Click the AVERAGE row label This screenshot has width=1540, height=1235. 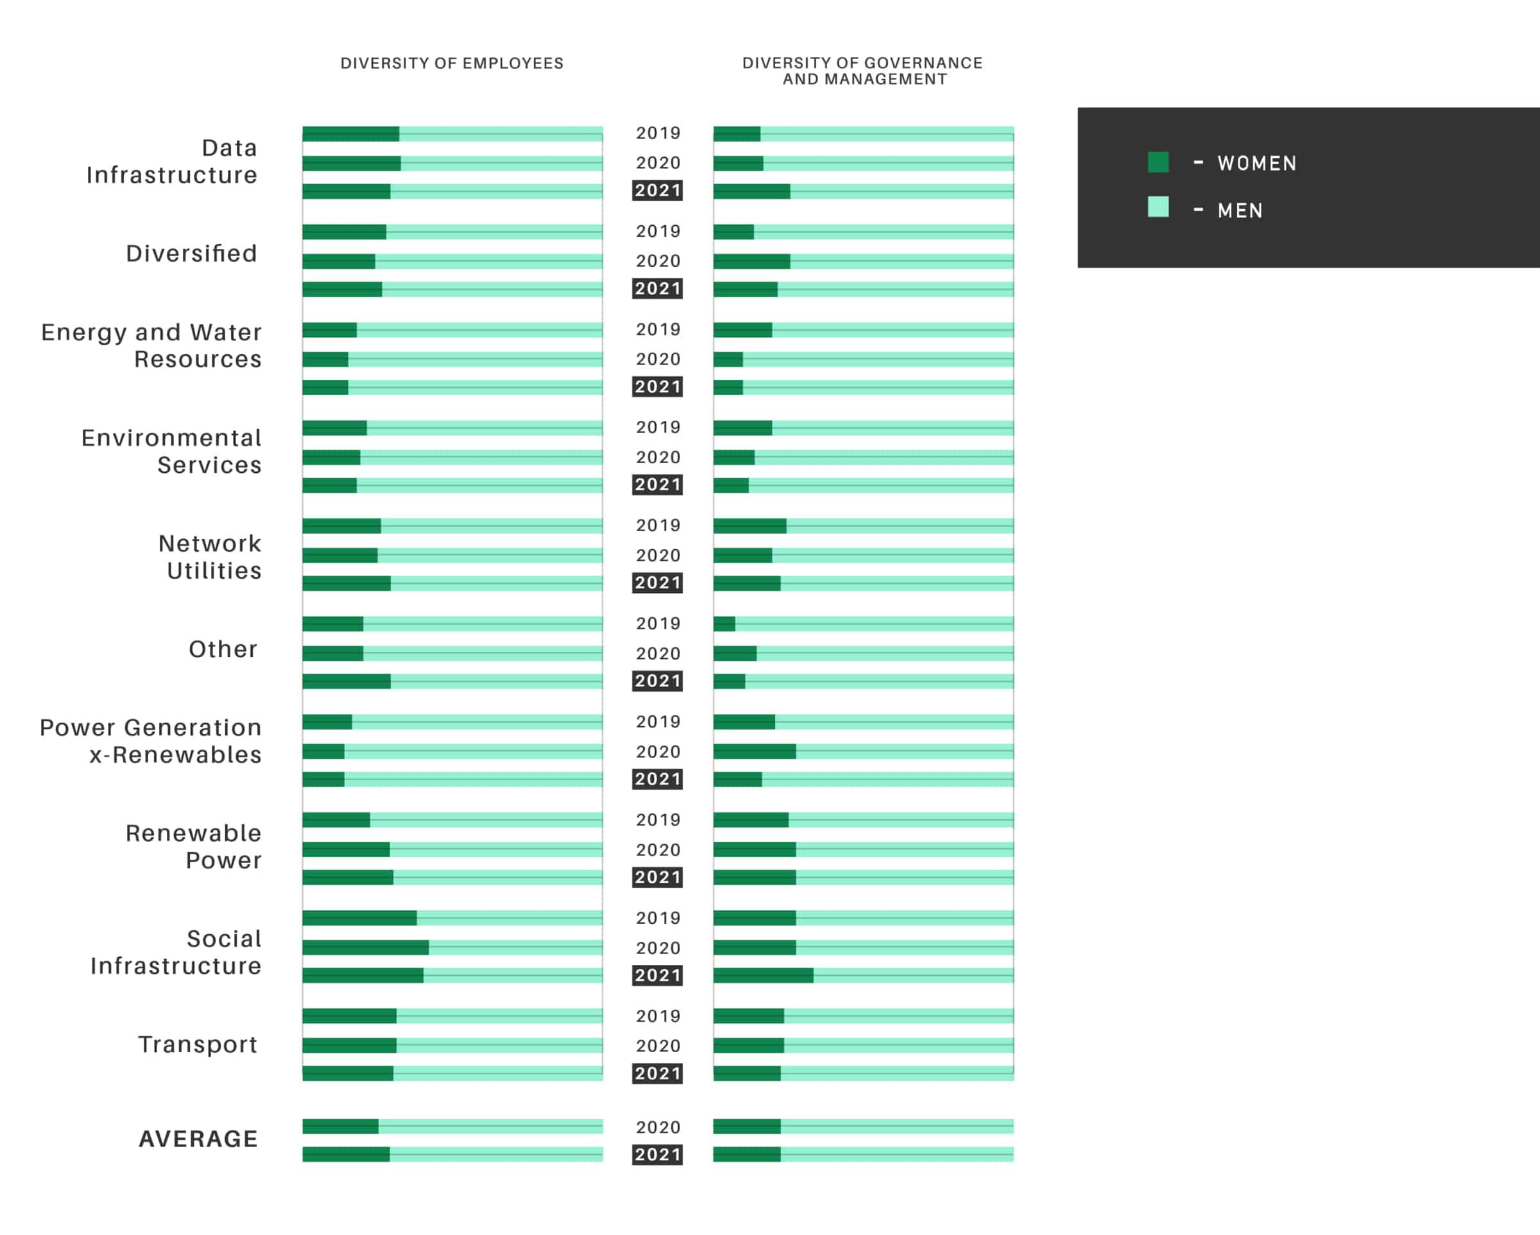coord(198,1139)
